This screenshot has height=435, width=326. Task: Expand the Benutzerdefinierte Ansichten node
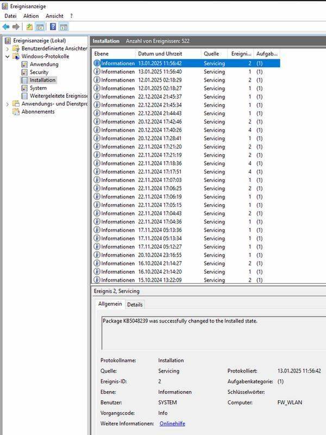[x=8, y=48]
